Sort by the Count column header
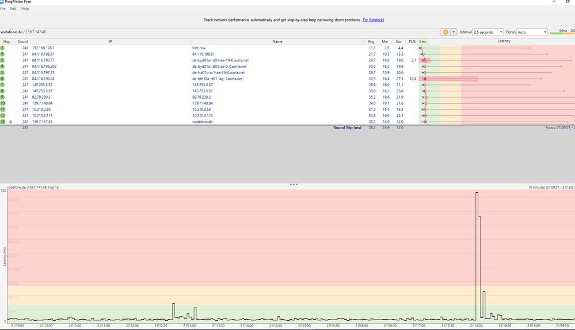 click(x=23, y=42)
